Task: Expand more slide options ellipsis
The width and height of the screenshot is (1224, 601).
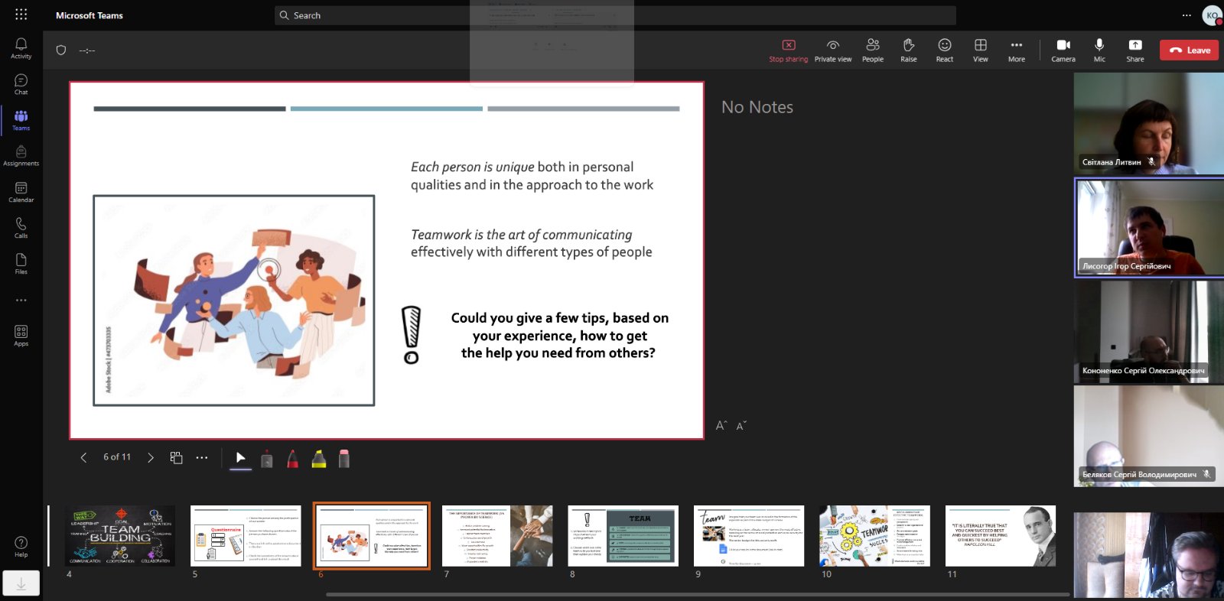Action: [x=202, y=457]
